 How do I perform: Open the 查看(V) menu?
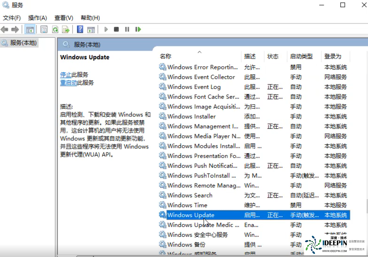pyautogui.click(x=63, y=18)
